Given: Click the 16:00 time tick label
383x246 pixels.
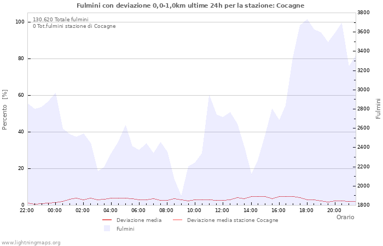Looking at the screenshot, I should click(x=278, y=210).
